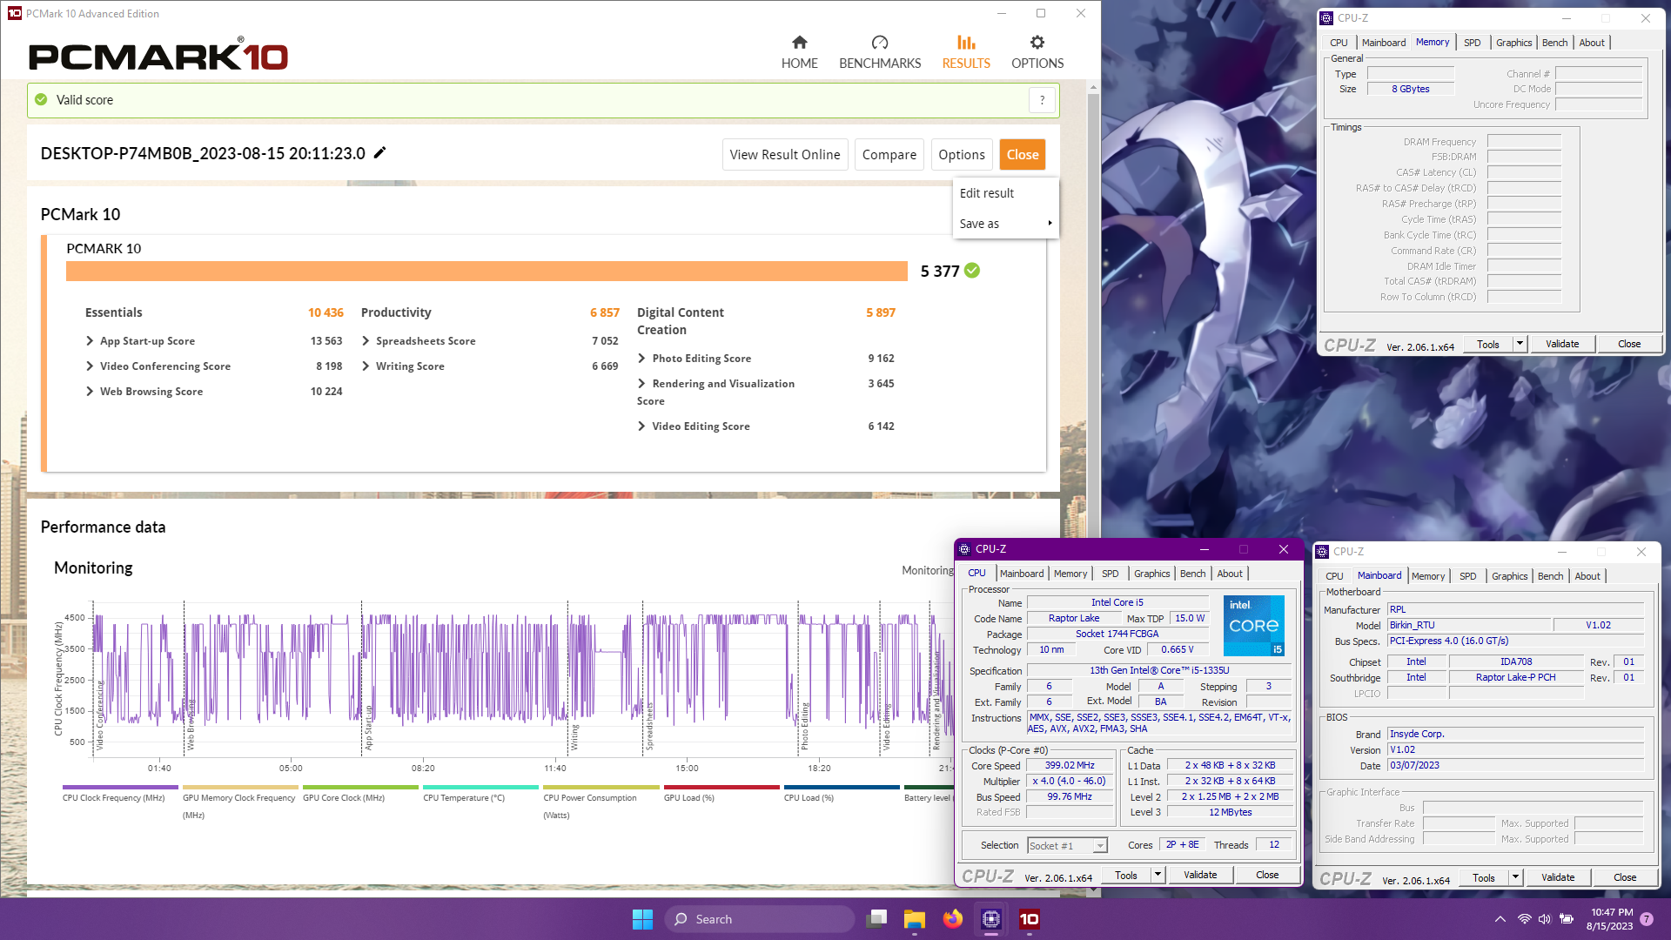
Task: Click the orange Close button
Action: (1023, 155)
